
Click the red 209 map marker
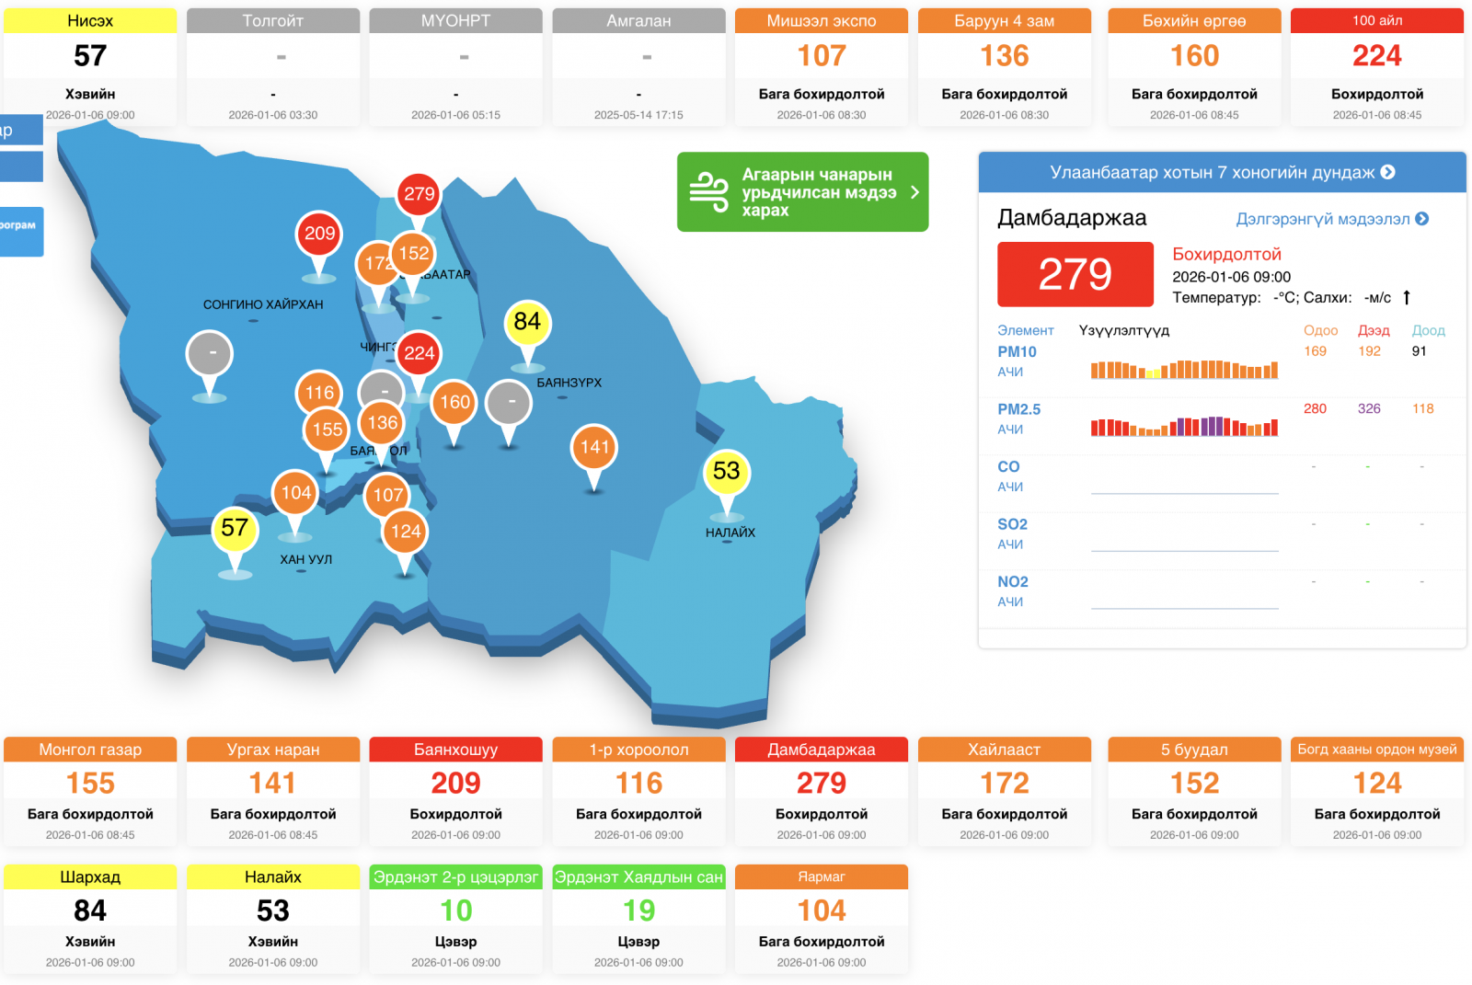(x=319, y=234)
